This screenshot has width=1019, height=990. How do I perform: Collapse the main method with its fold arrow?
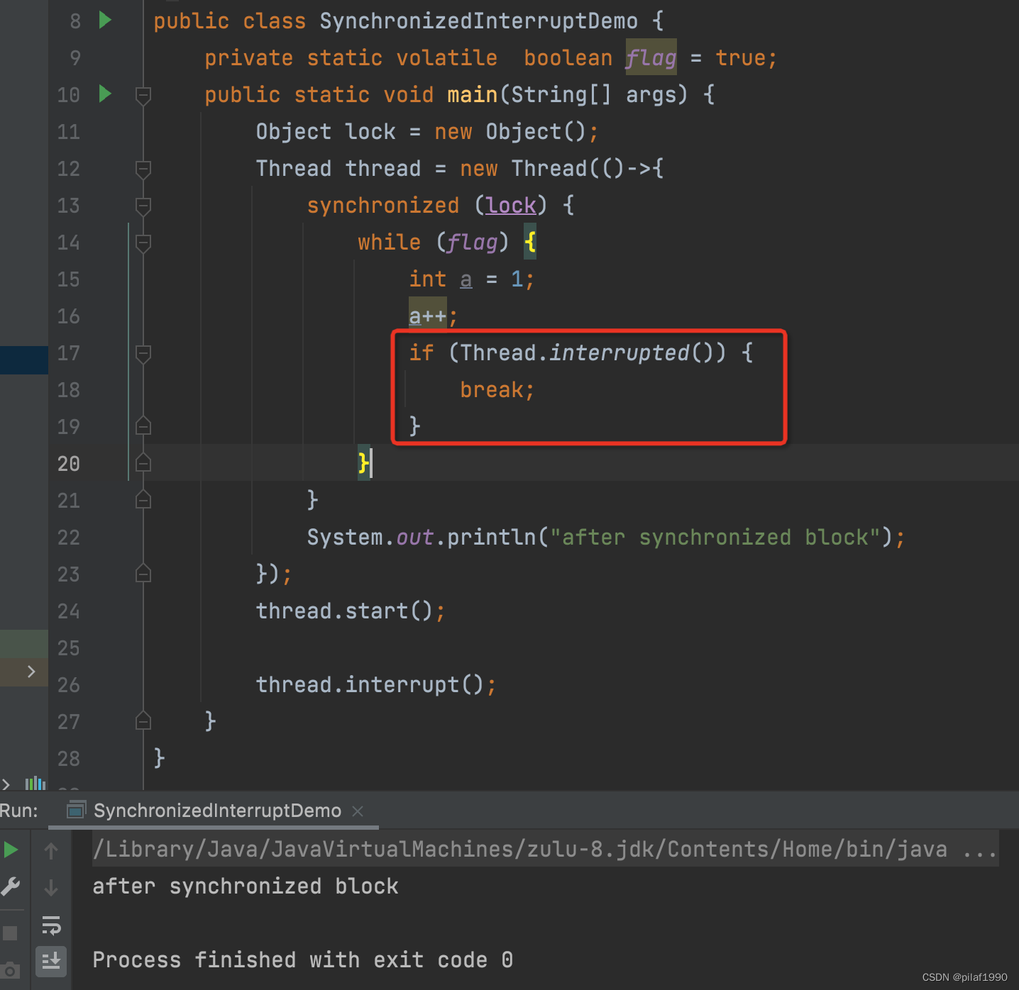(143, 94)
